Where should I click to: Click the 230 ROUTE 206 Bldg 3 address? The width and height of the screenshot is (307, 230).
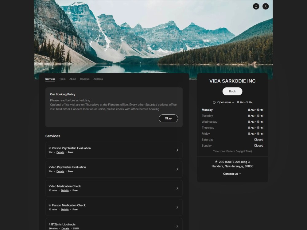[x=232, y=164]
